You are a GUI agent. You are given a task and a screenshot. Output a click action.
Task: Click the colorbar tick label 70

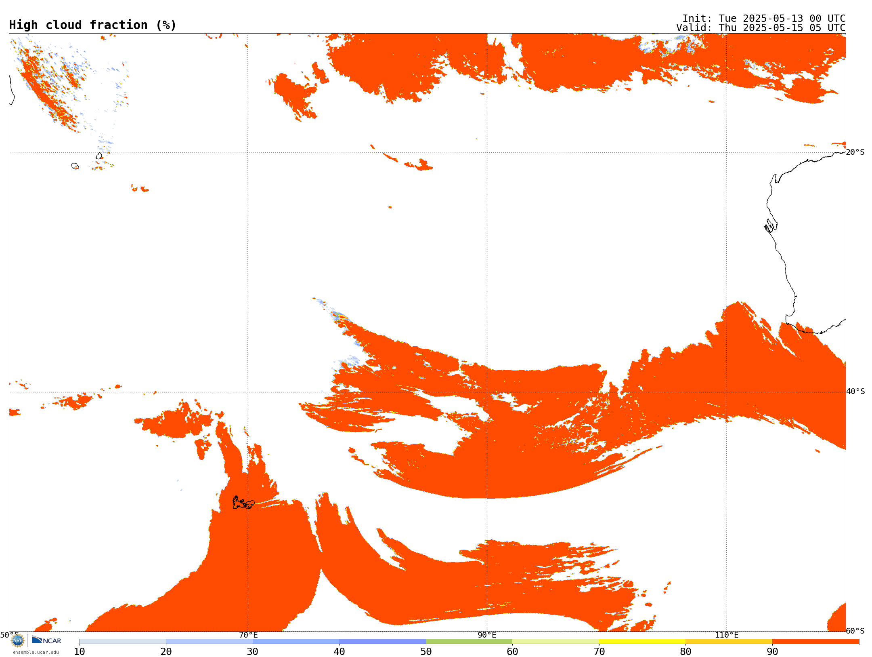coord(599,652)
